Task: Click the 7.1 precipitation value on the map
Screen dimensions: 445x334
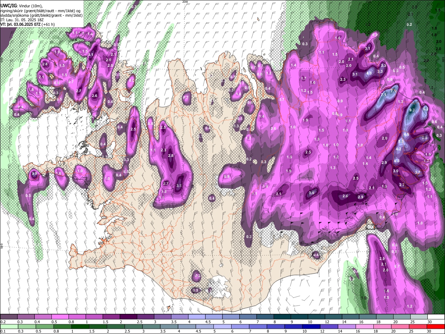Action: click(x=384, y=95)
